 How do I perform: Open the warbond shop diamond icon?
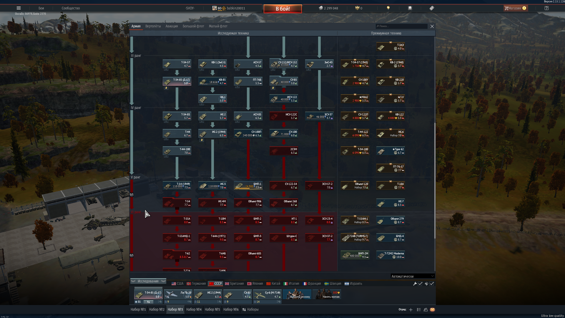click(x=410, y=8)
